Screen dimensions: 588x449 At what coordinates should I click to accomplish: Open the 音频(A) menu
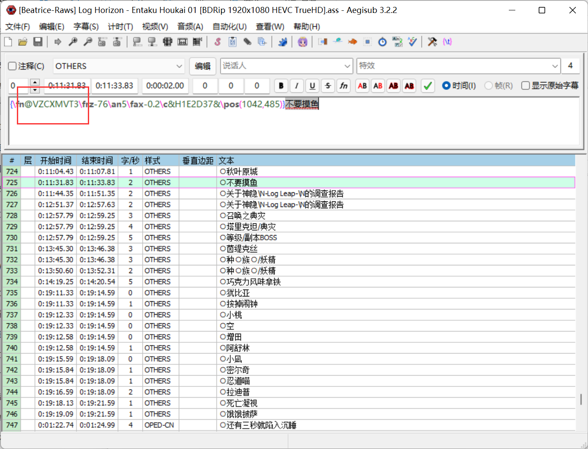coord(190,27)
